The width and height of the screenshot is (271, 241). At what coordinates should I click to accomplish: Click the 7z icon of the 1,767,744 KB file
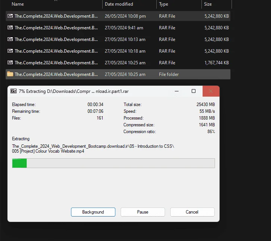(10, 62)
